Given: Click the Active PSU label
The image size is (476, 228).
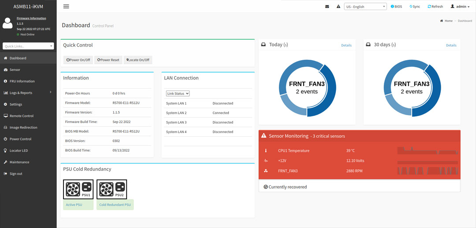Looking at the screenshot, I should [x=78, y=205].
